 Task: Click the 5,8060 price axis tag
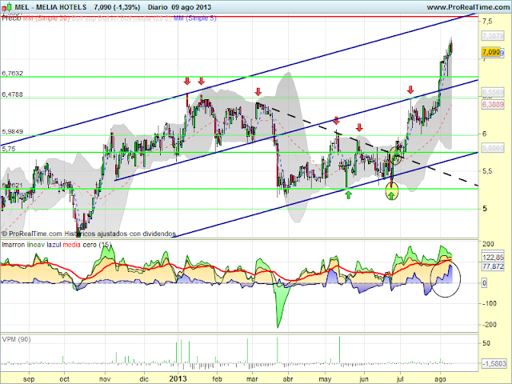[x=493, y=147]
